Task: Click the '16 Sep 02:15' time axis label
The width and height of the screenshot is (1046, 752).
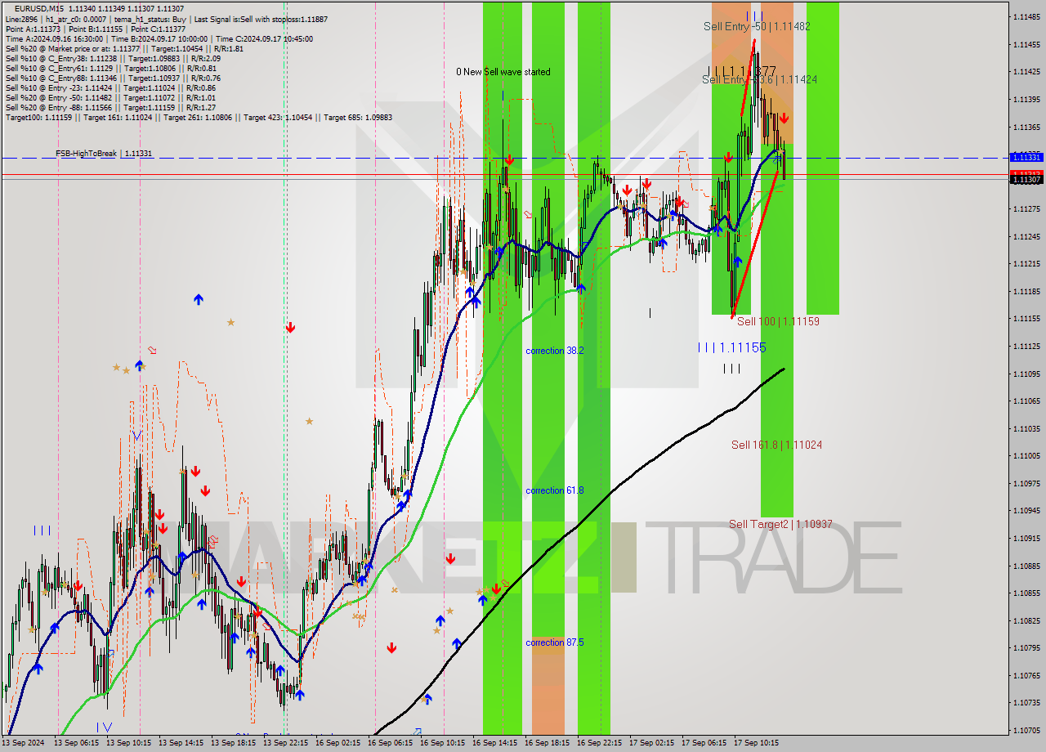Action: point(337,743)
